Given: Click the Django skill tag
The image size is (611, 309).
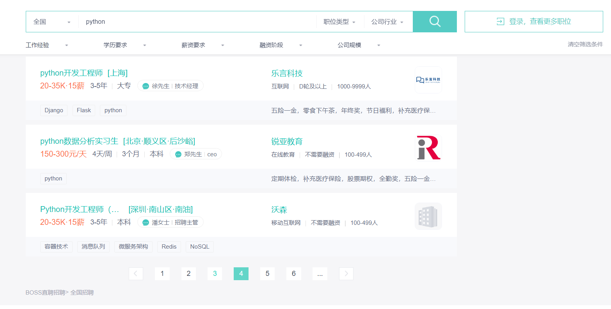Looking at the screenshot, I should pyautogui.click(x=54, y=110).
